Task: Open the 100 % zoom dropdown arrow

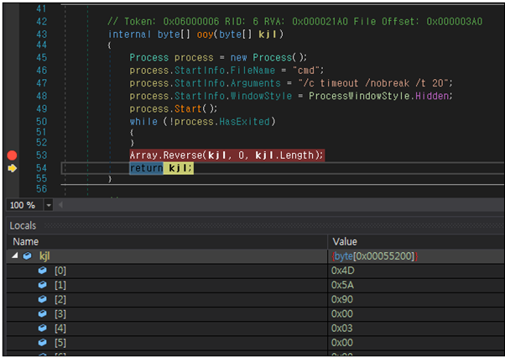Action: (49, 205)
